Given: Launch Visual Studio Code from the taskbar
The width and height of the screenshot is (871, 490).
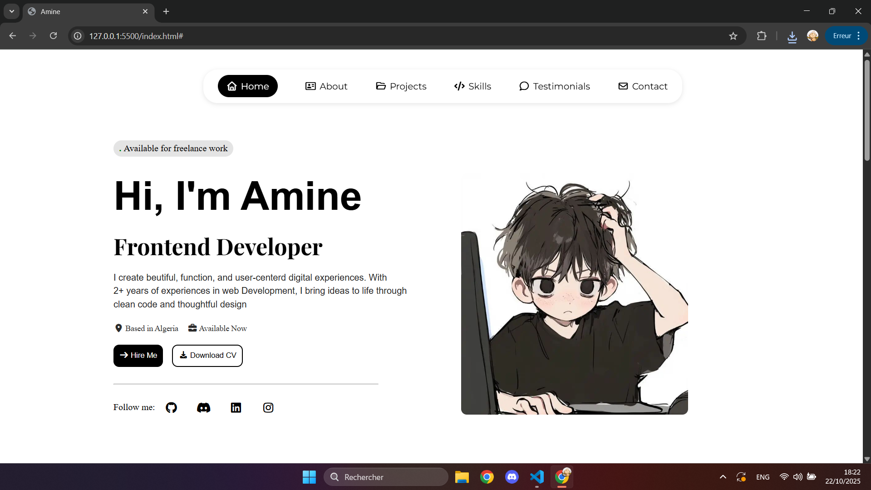Looking at the screenshot, I should [536, 477].
